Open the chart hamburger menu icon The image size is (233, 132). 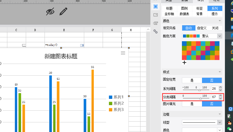[x=123, y=53]
